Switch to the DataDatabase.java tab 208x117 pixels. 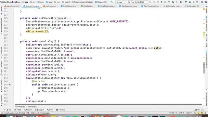click(x=107, y=6)
